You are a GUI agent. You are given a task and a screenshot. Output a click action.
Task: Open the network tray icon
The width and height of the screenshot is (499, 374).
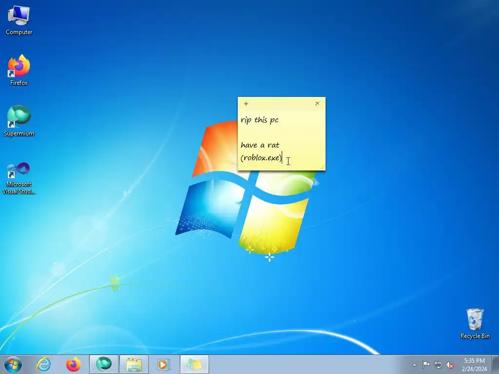pos(438,365)
